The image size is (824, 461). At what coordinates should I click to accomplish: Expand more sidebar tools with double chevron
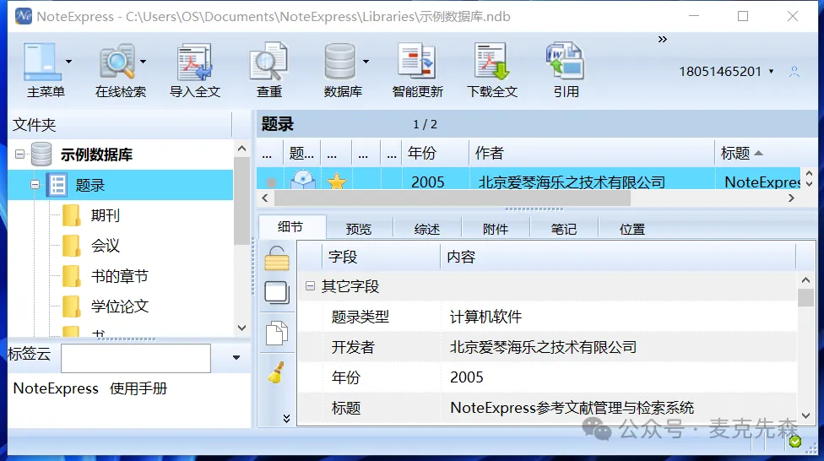click(x=286, y=419)
